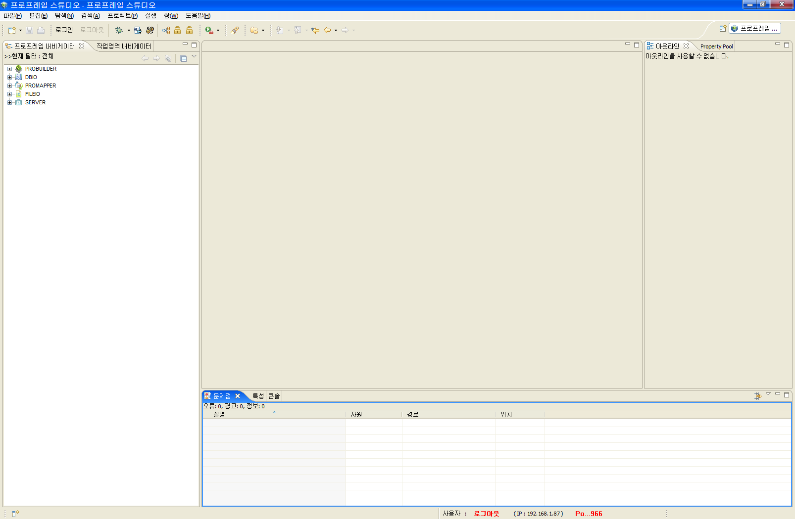Select the lock icon in the toolbar

[177, 30]
